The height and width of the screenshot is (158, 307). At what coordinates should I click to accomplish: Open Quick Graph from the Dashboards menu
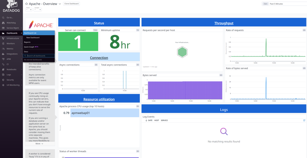point(29,47)
